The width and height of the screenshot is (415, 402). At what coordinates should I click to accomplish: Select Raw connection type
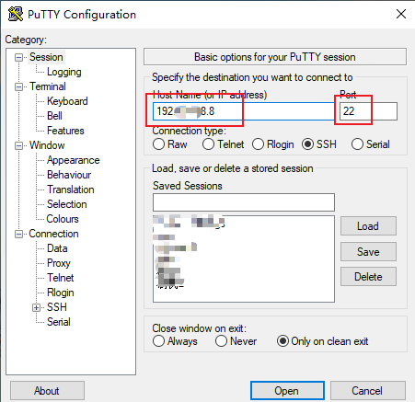click(x=158, y=144)
